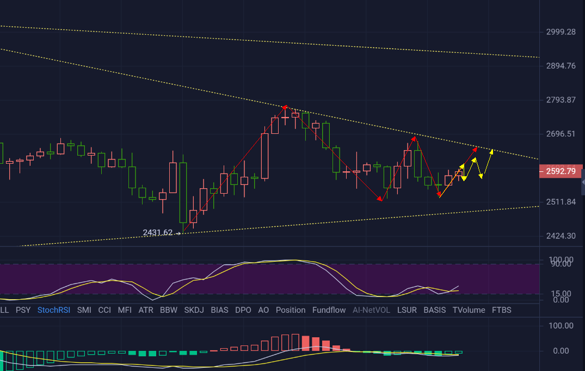Show the SKDJ indicator
585x371 pixels.
[x=194, y=310]
